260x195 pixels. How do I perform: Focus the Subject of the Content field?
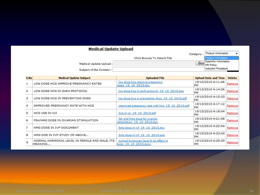[158, 69]
